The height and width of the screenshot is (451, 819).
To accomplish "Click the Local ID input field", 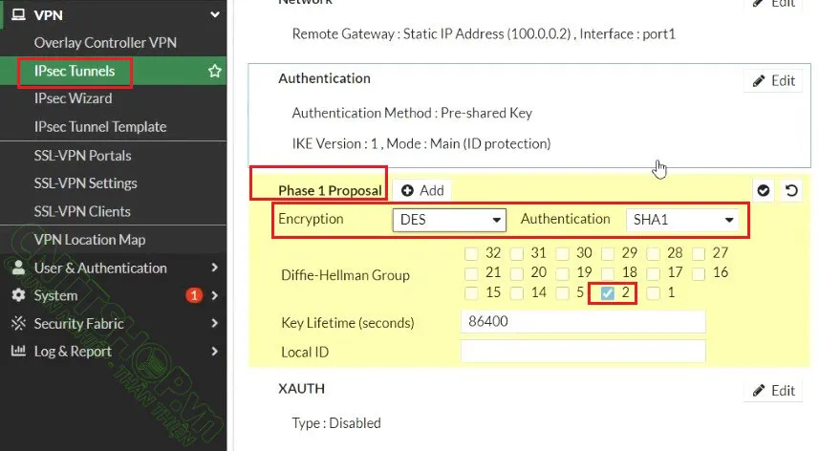I will 583,352.
